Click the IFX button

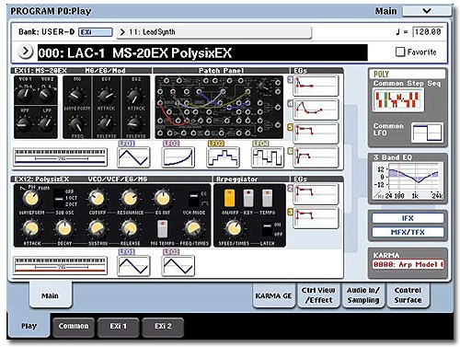408,218
